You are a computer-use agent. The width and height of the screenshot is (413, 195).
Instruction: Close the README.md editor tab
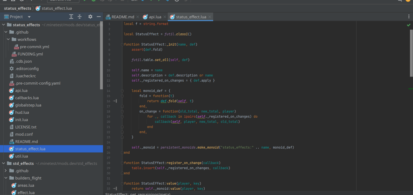(x=138, y=17)
